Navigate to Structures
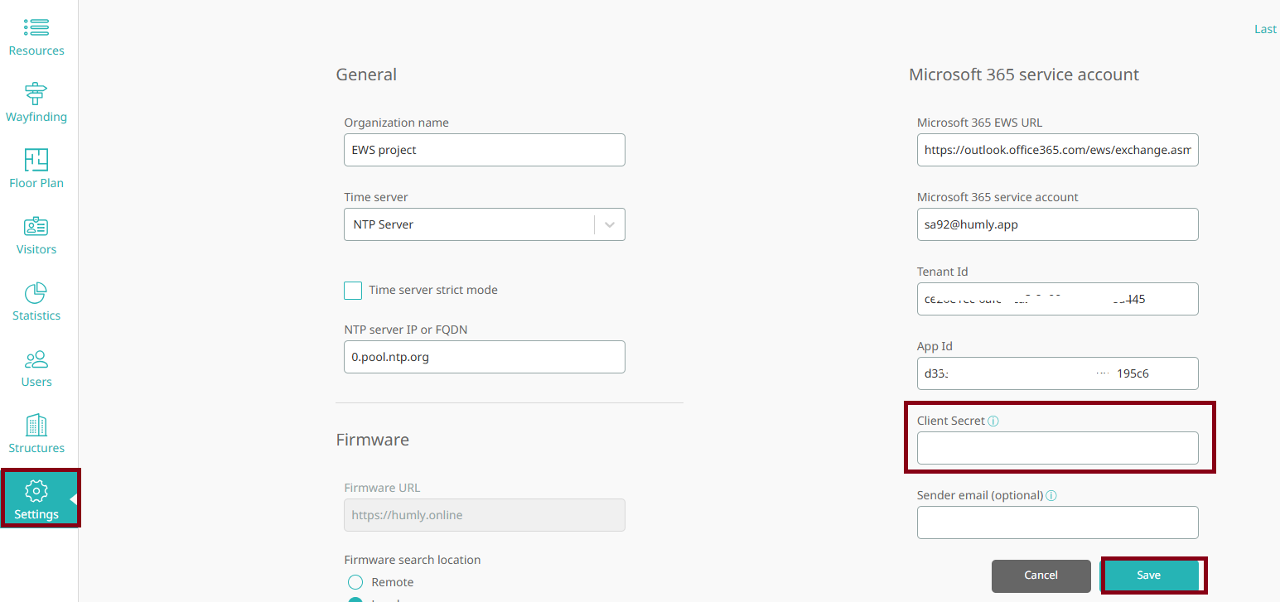Screen dimensions: 1280x602 [36, 432]
